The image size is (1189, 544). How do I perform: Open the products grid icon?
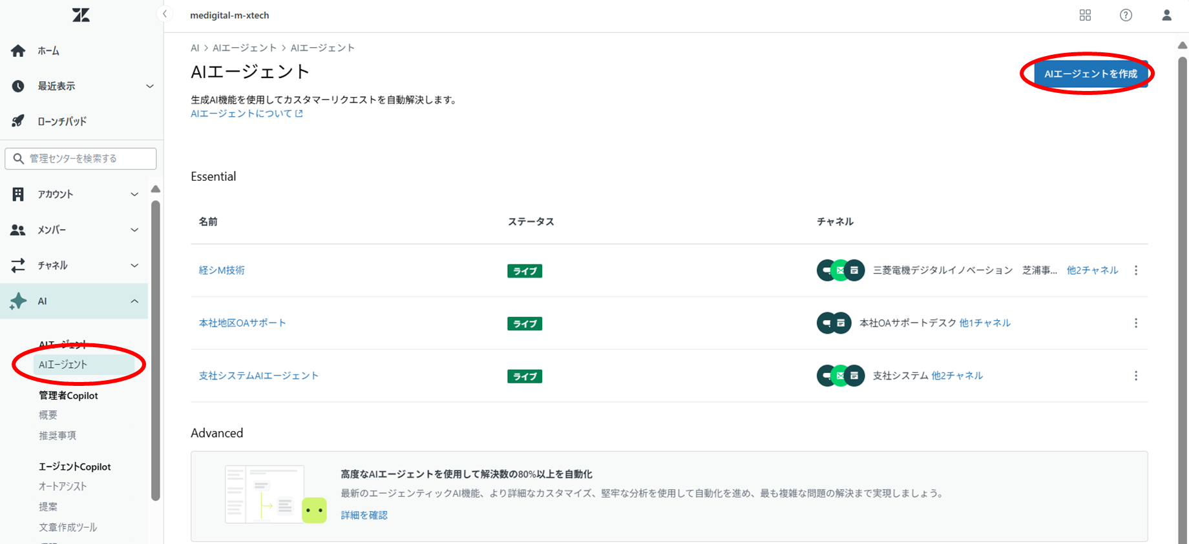click(x=1085, y=15)
